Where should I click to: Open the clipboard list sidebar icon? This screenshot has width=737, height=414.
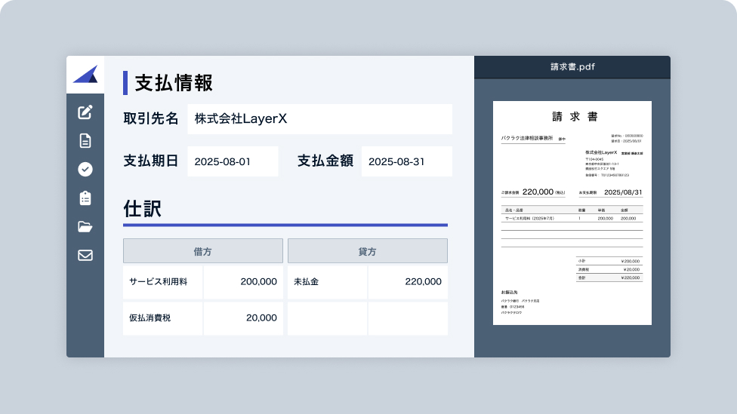pyautogui.click(x=85, y=198)
